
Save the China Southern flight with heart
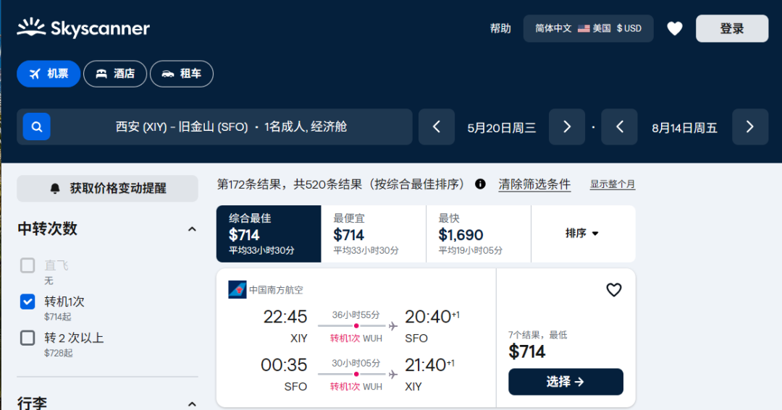pos(613,290)
